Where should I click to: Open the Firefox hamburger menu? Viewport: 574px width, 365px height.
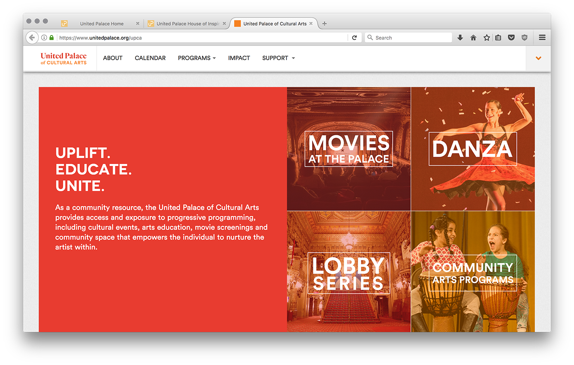point(542,38)
